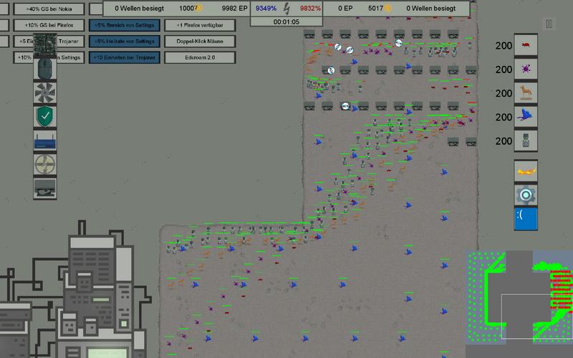
Task: Toggle the '+5% Bereich von Settings' upgrade
Action: click(x=124, y=25)
